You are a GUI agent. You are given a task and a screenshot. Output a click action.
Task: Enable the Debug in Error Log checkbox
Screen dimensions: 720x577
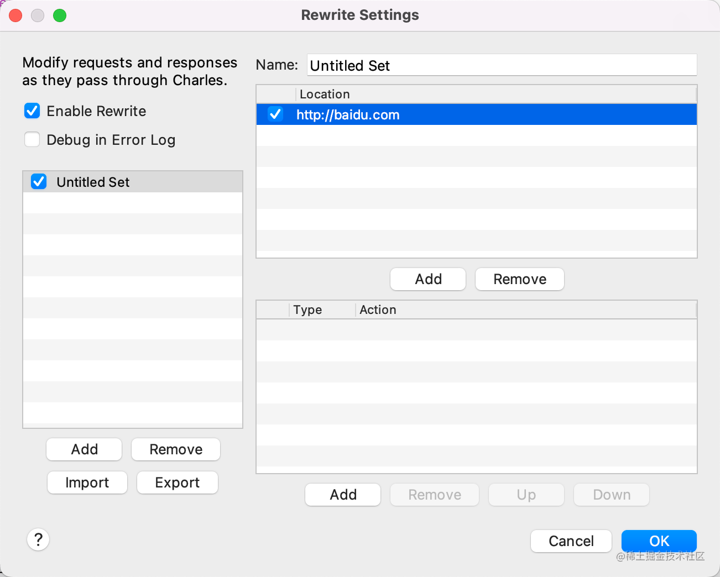pos(32,140)
